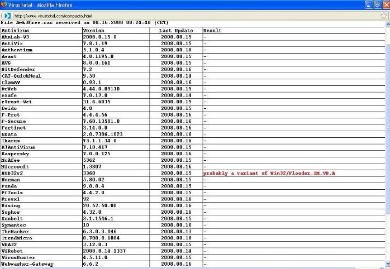Click the Ewido row name
The width and height of the screenshot is (390, 269).
(9, 108)
